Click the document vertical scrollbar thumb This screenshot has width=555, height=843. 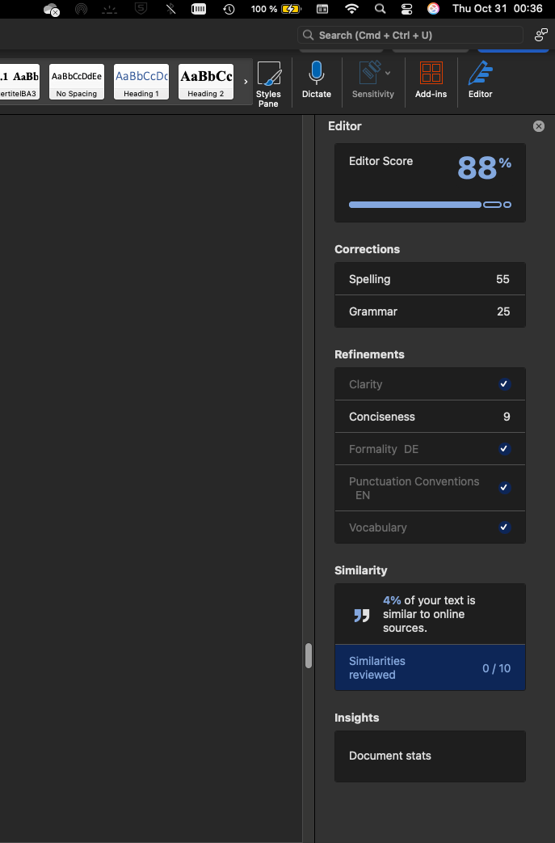pyautogui.click(x=308, y=655)
